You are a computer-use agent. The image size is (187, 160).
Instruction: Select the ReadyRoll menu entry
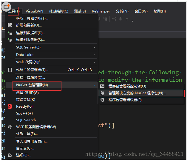coord(25,106)
